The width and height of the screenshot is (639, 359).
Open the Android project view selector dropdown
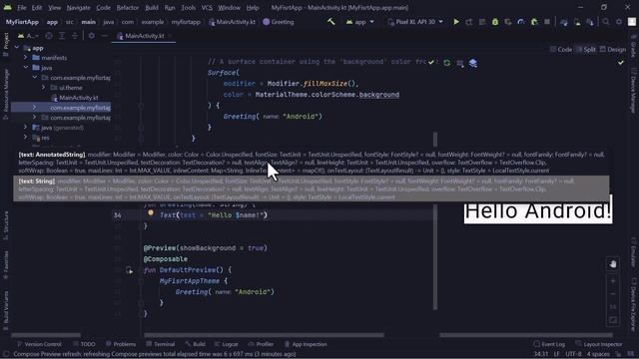(x=29, y=36)
